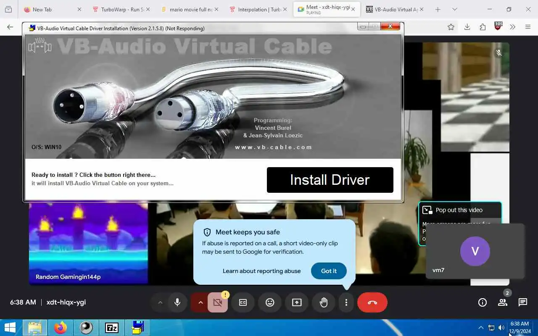The height and width of the screenshot is (336, 538).
Task: Open meeting details info icon
Action: coord(483,302)
